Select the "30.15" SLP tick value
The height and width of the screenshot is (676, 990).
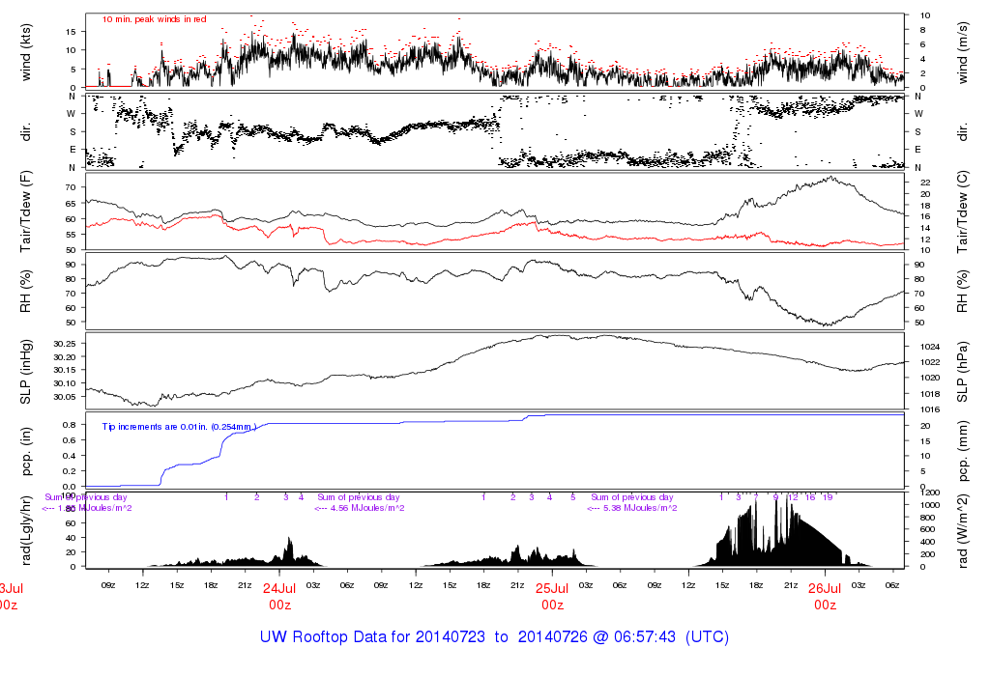65,370
